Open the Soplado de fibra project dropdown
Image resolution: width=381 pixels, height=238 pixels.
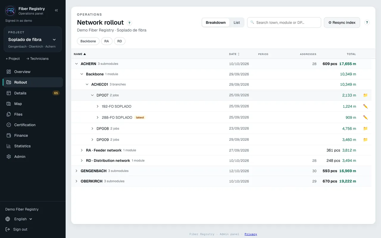[x=32, y=40]
